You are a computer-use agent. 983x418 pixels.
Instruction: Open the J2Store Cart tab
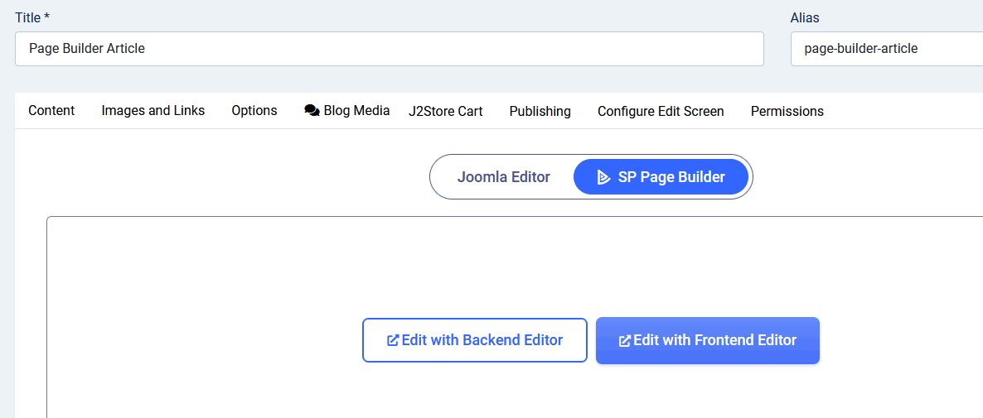click(x=445, y=111)
